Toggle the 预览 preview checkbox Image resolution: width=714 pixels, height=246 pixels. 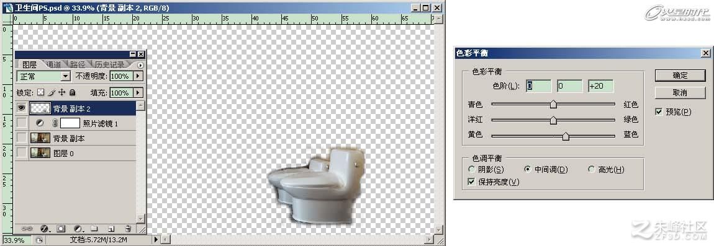(x=659, y=112)
